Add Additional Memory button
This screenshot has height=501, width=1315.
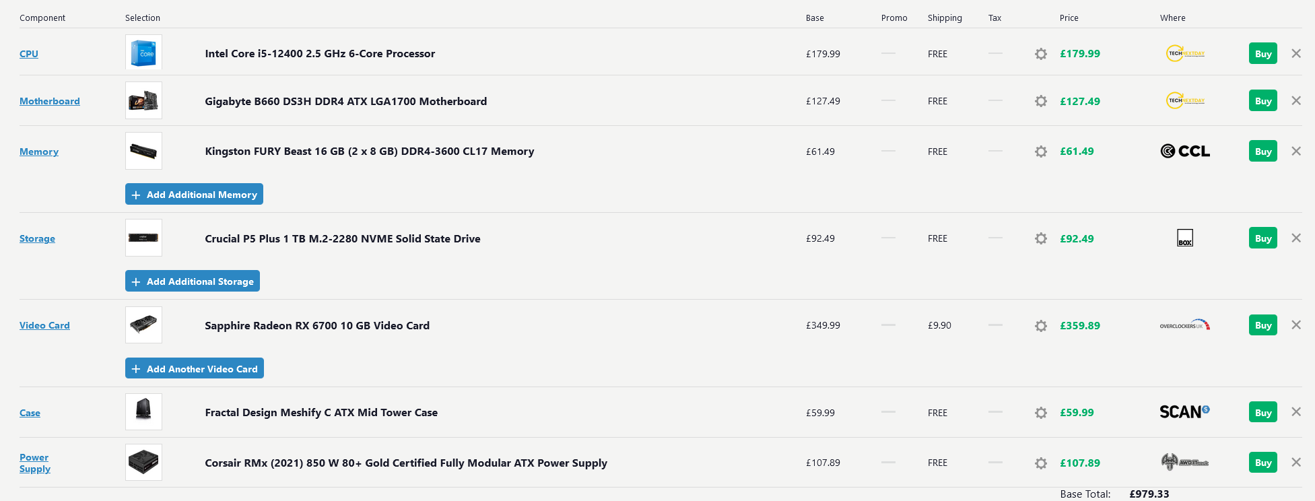click(x=194, y=194)
